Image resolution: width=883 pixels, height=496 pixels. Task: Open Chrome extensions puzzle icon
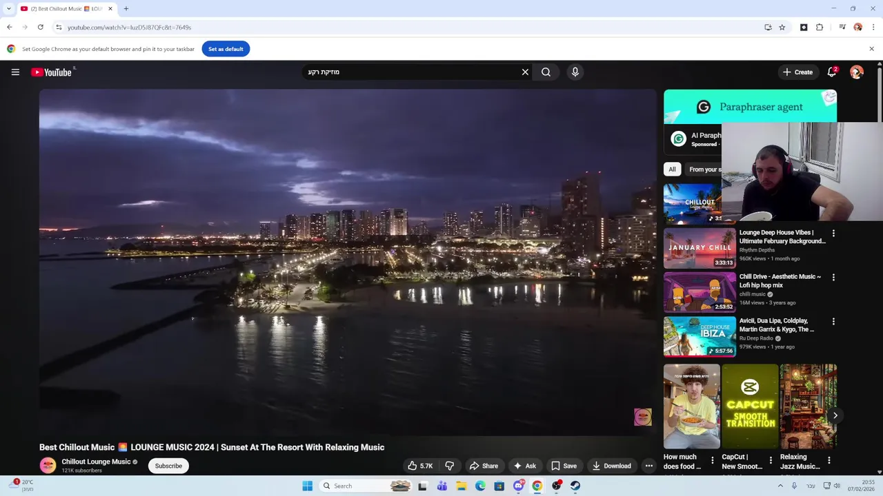point(820,27)
